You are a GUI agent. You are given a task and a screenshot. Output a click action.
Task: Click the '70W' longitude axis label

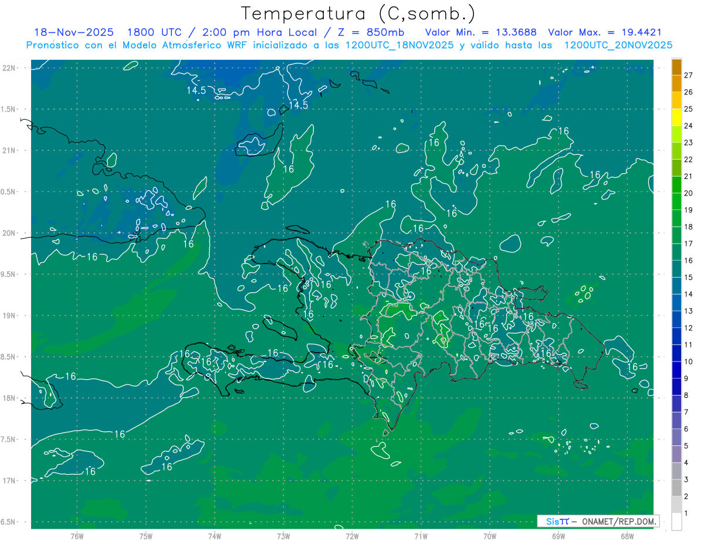[x=490, y=536]
